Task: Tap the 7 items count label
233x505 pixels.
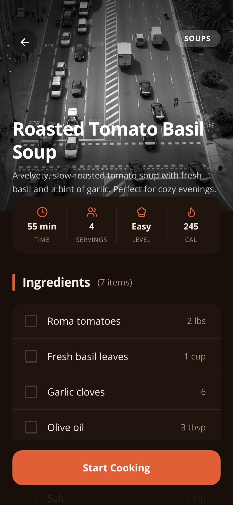Action: 115,282
